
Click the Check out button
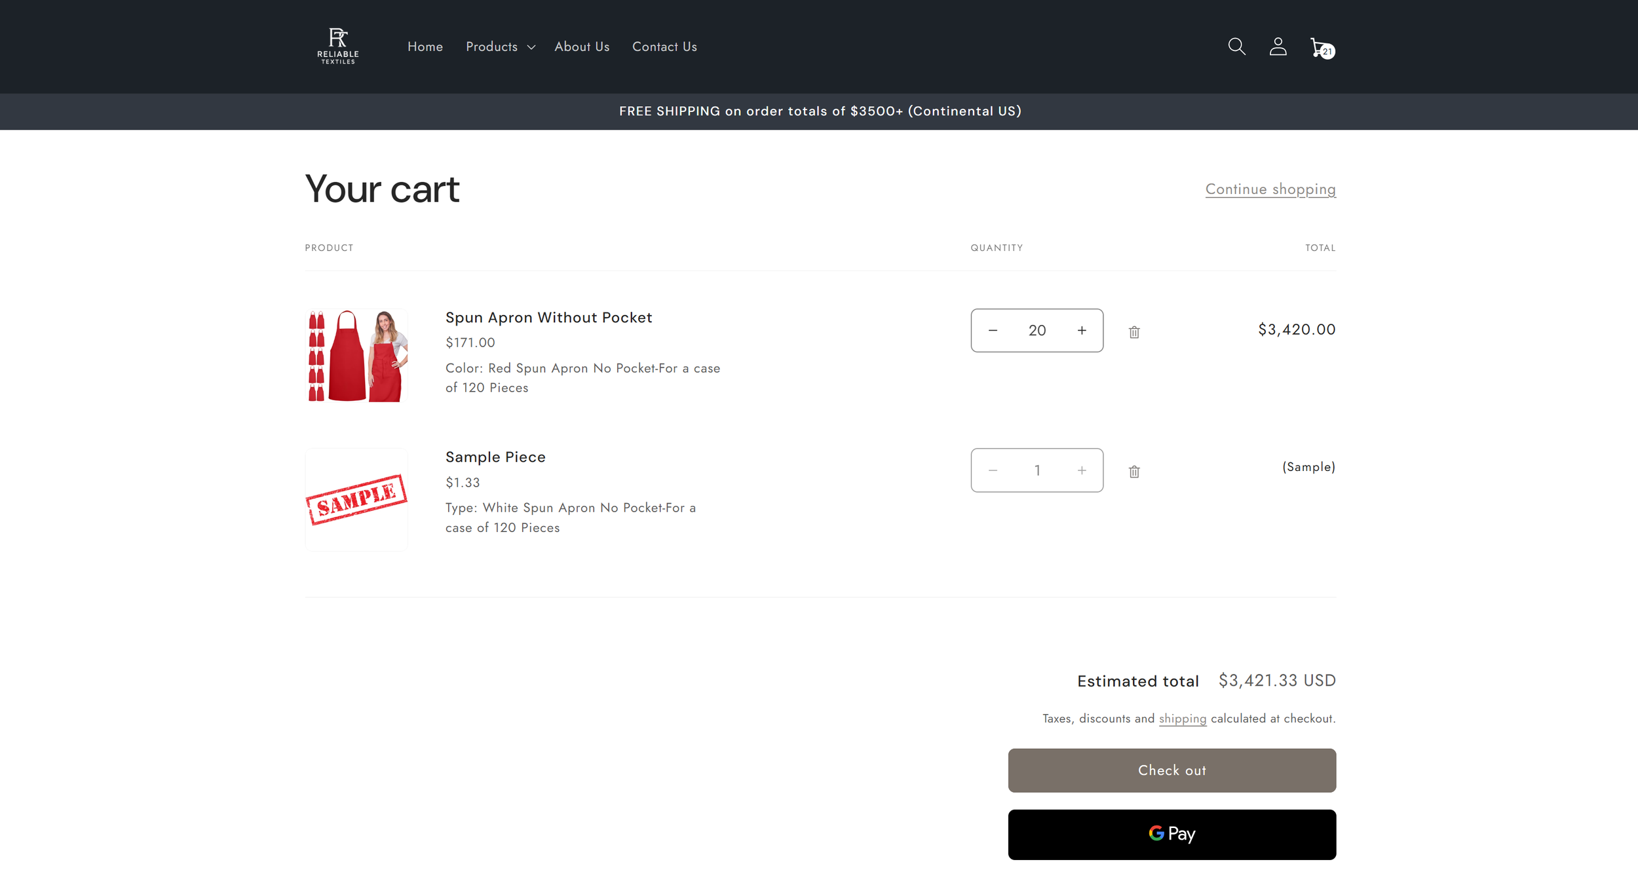click(x=1171, y=770)
